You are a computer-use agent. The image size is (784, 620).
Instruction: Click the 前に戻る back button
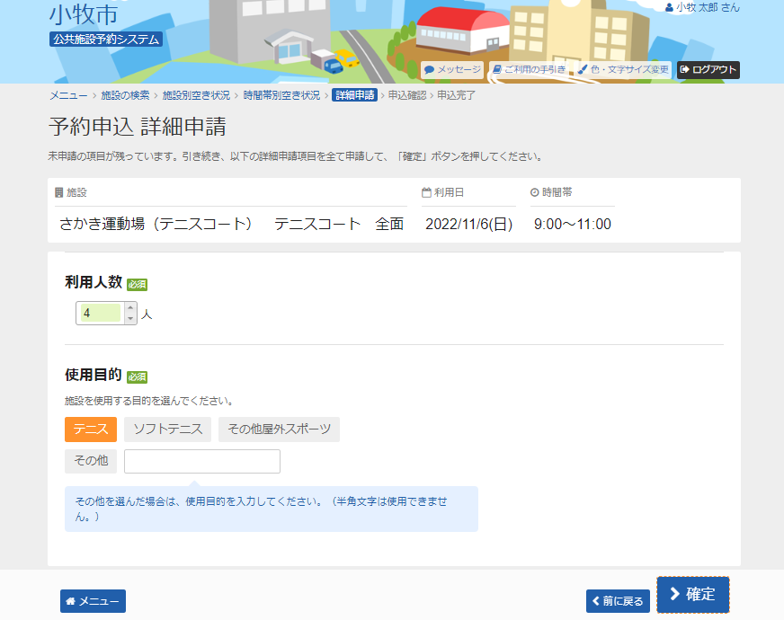coord(618,601)
